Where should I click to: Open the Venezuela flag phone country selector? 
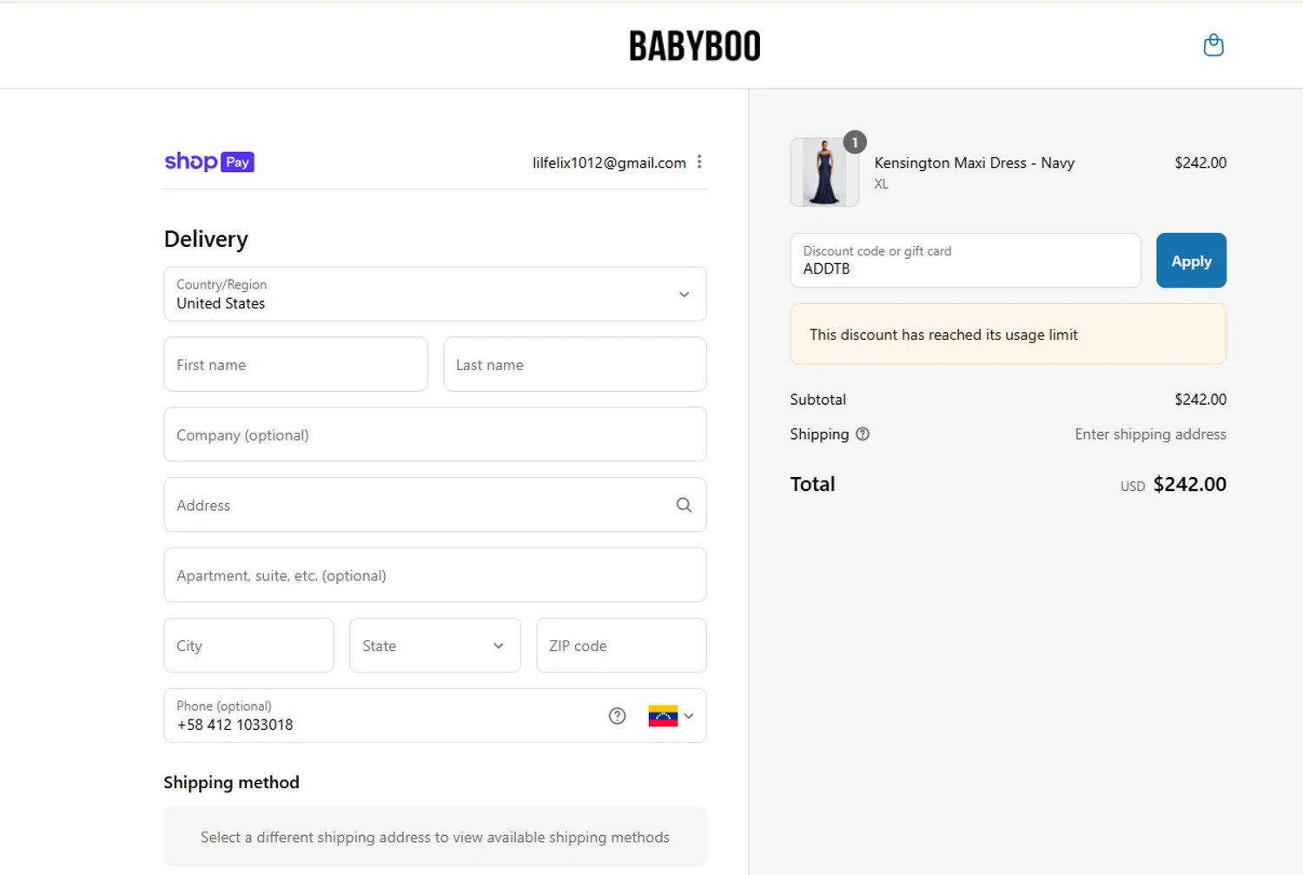[x=671, y=716]
